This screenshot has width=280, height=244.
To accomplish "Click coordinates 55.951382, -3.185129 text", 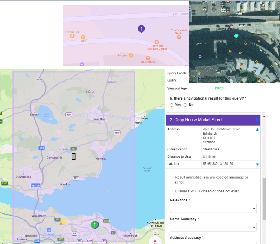I will [x=218, y=164].
